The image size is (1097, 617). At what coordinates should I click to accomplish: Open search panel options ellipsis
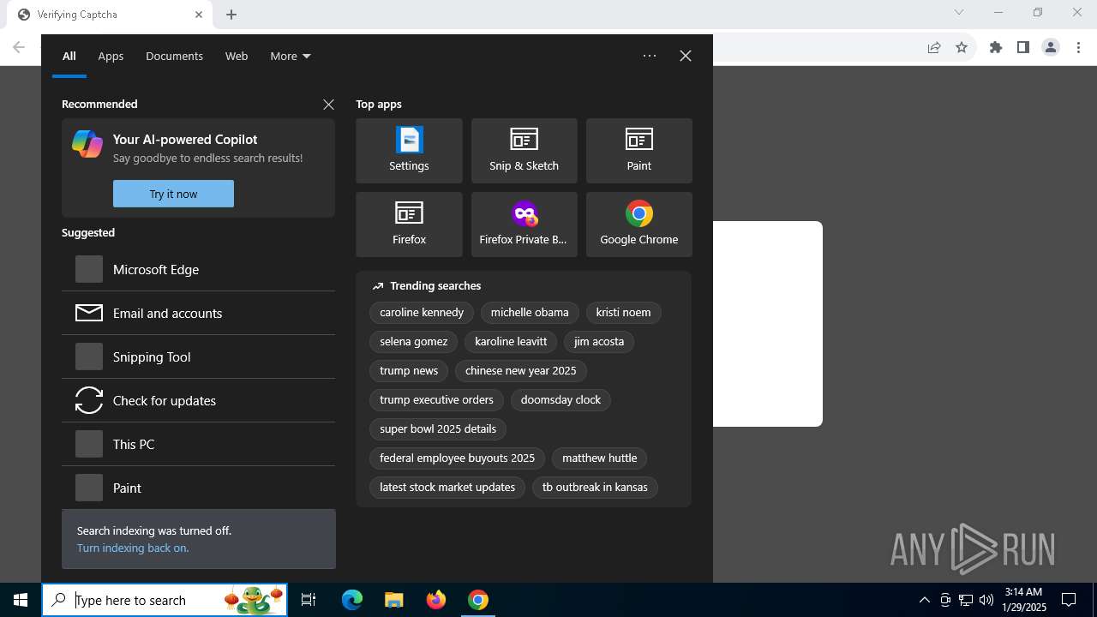point(650,56)
